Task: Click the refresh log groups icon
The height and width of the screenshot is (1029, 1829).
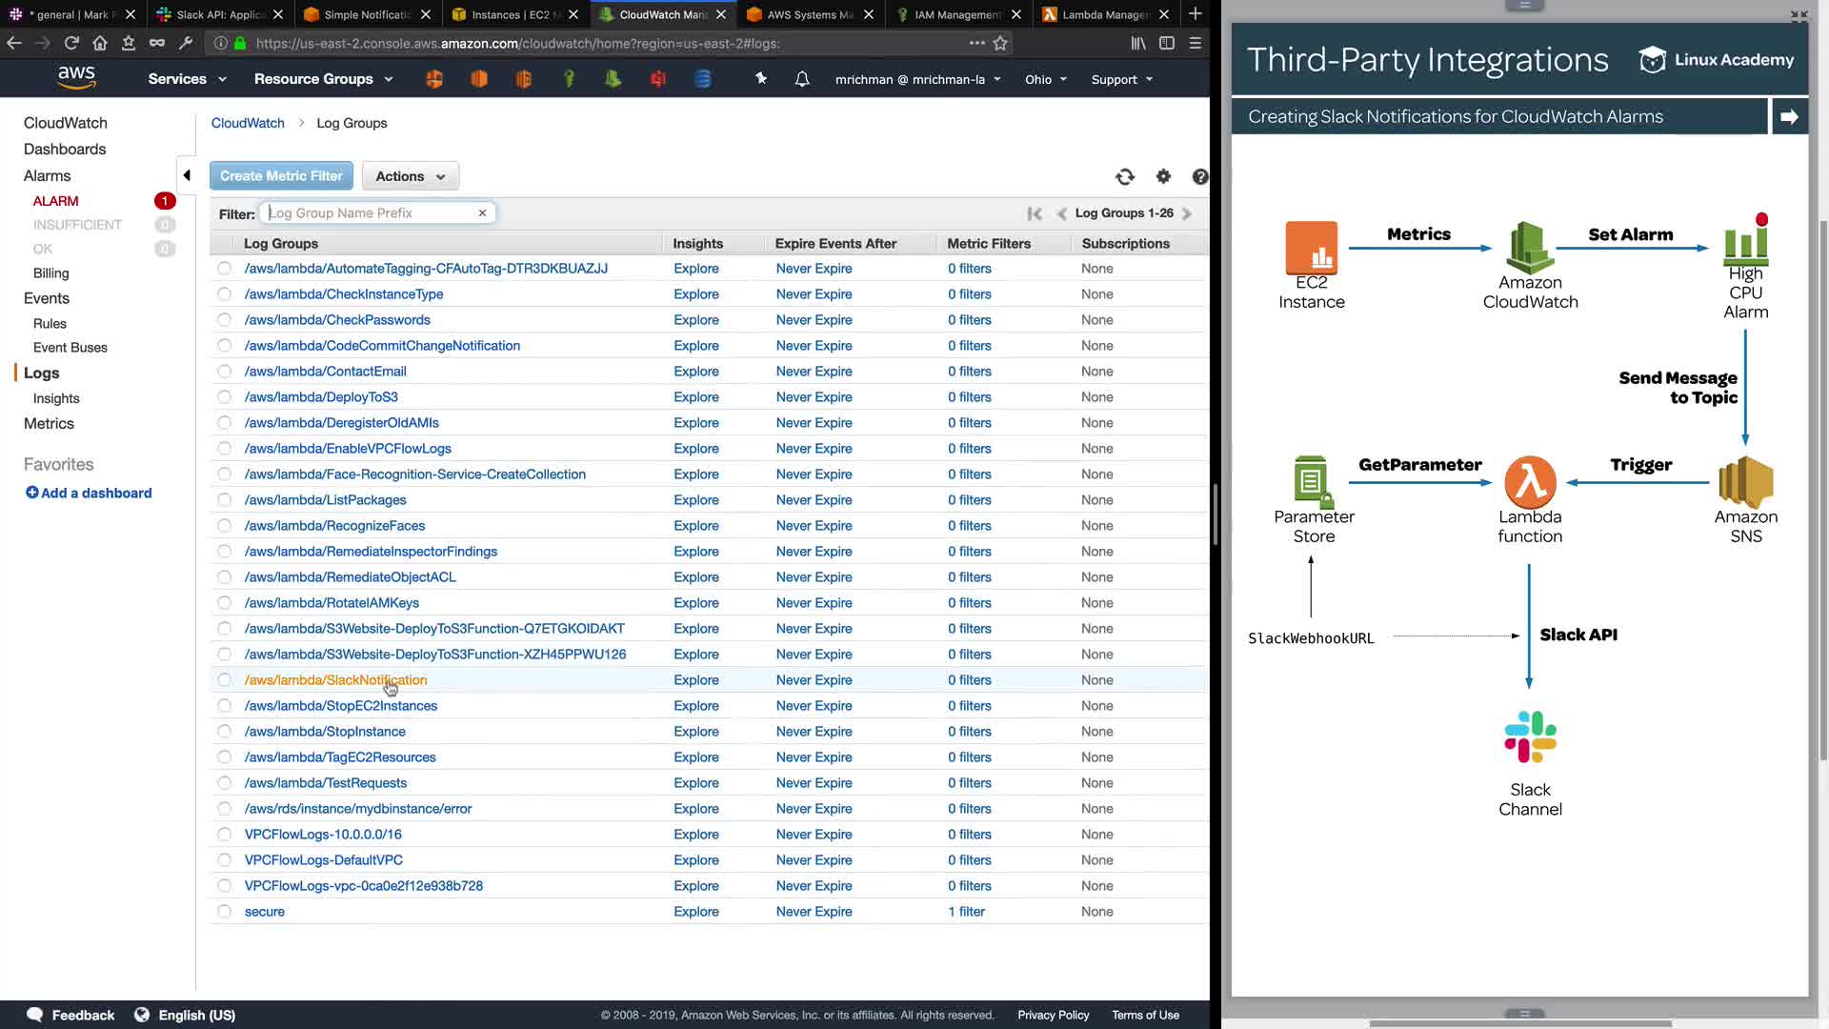Action: (x=1125, y=176)
